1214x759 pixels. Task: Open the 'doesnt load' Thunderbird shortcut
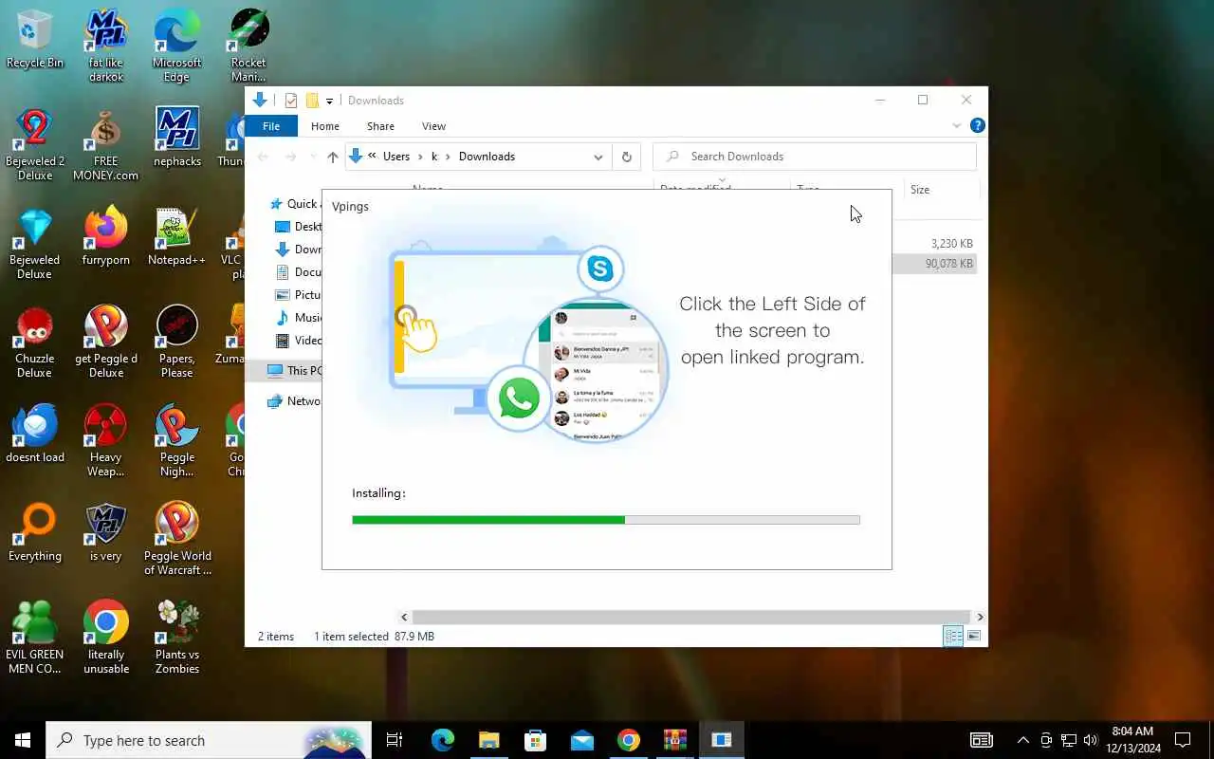click(35, 434)
